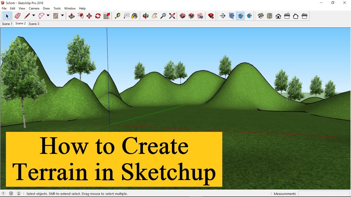
Task: Click the sign-in user status icon
Action: pyautogui.click(x=19, y=193)
